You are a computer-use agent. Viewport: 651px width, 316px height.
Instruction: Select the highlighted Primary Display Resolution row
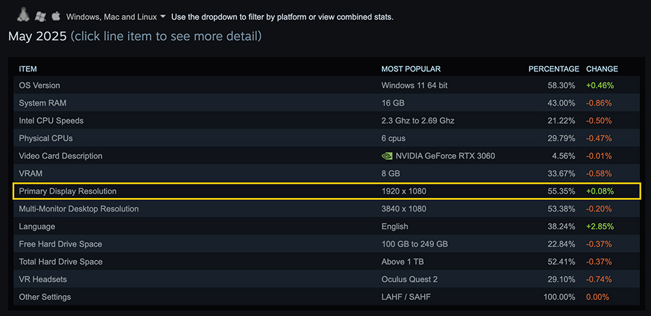68,191
